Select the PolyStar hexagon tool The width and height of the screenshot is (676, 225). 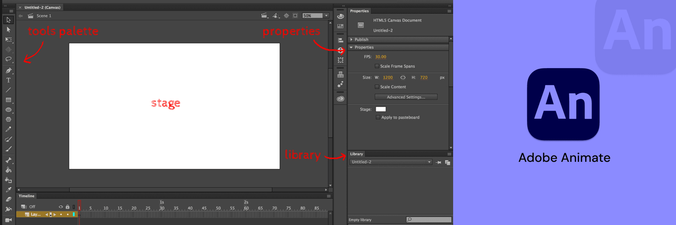pos(8,120)
